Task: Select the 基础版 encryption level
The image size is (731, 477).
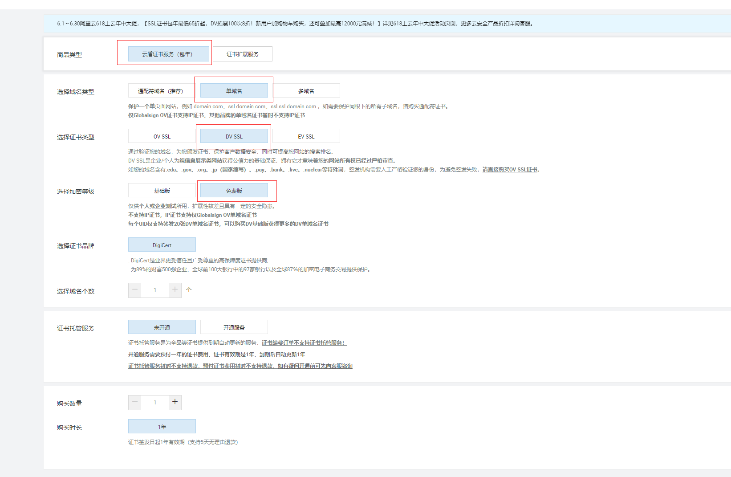Action: [x=162, y=190]
